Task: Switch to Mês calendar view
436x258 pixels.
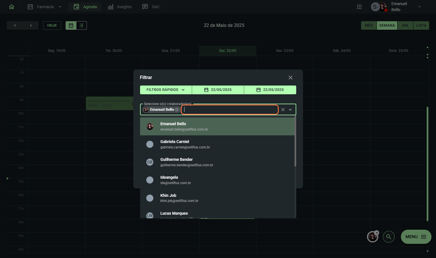Action: pos(369,25)
